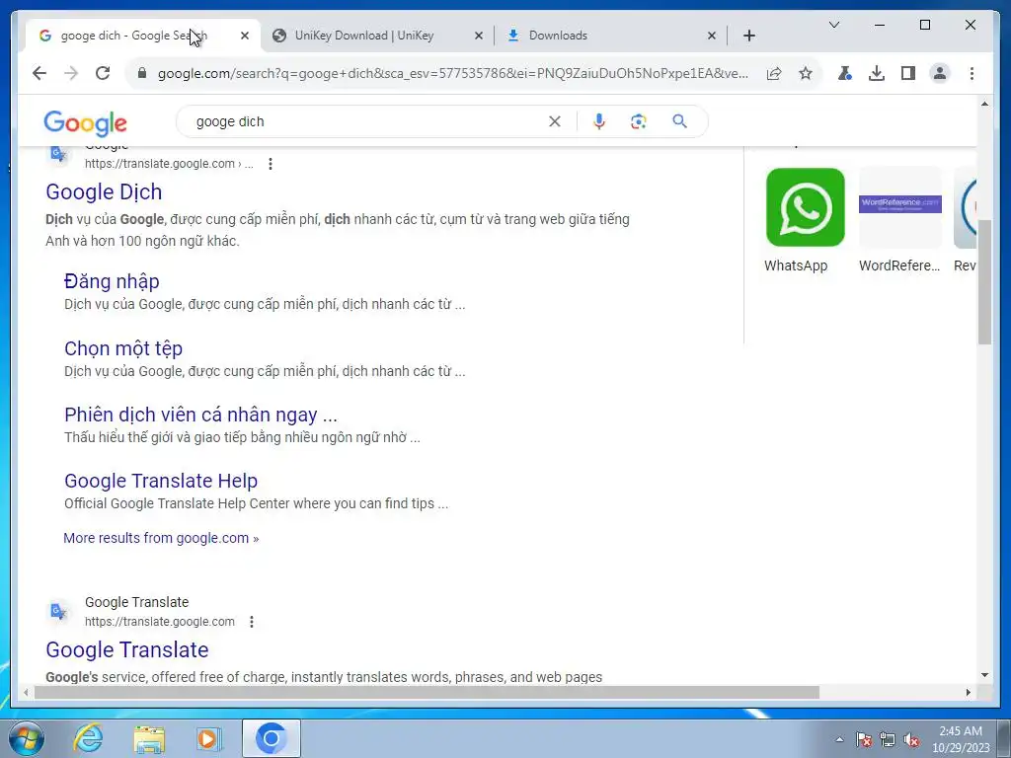Share this page using the share icon

tap(774, 73)
